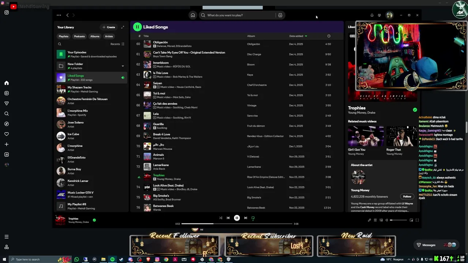Skip to the next track
Screen dimensions: 468x263
245,218
